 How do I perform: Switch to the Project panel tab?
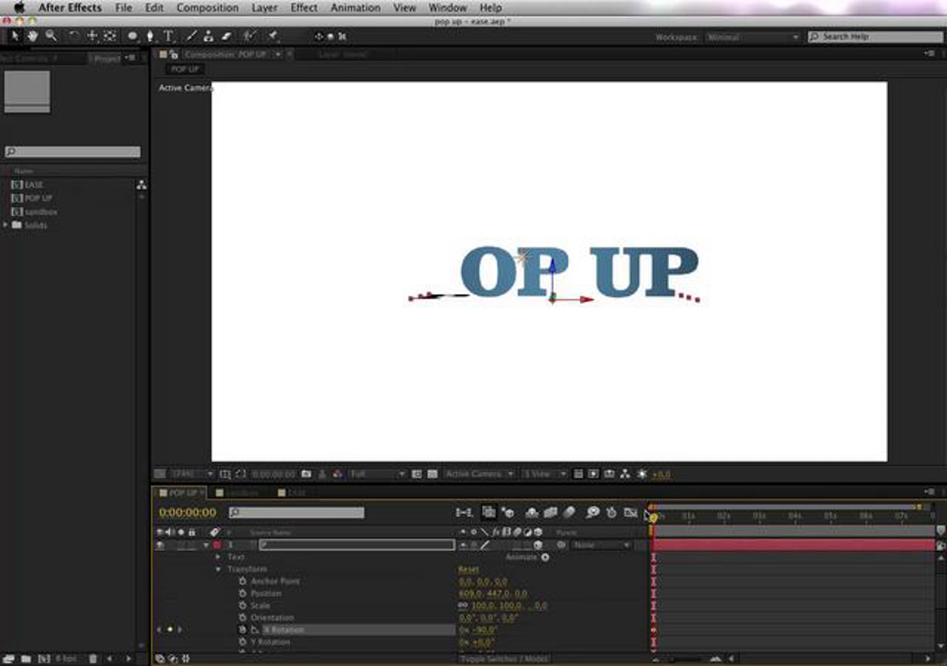107,58
